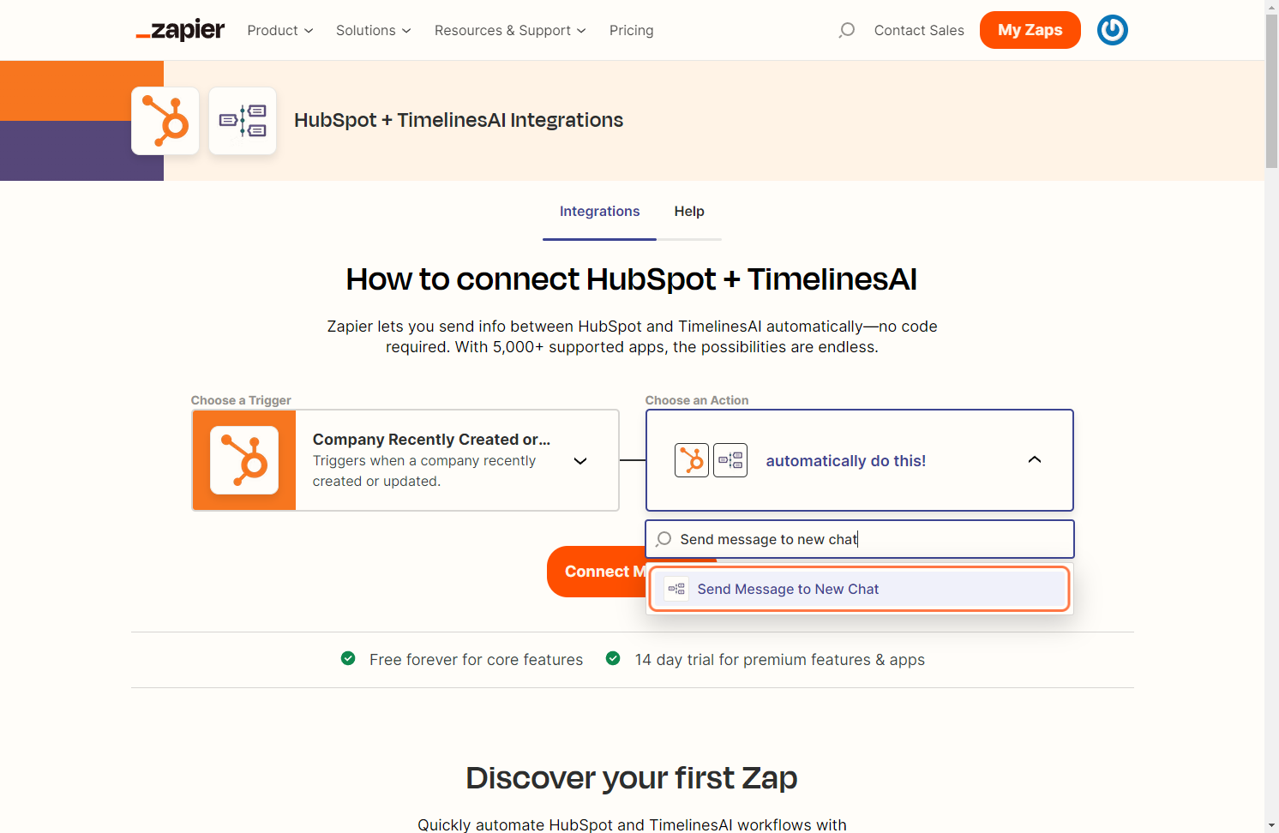
Task: Open the user account power icon
Action: (1113, 30)
